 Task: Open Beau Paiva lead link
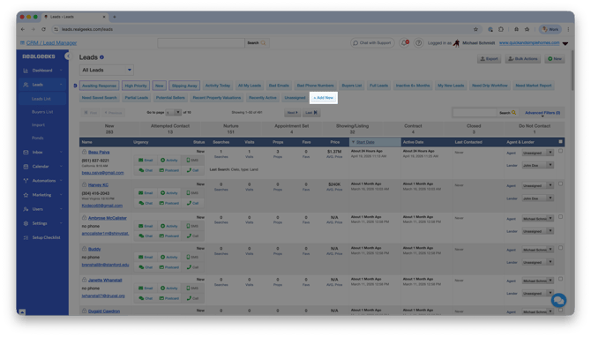(x=99, y=153)
